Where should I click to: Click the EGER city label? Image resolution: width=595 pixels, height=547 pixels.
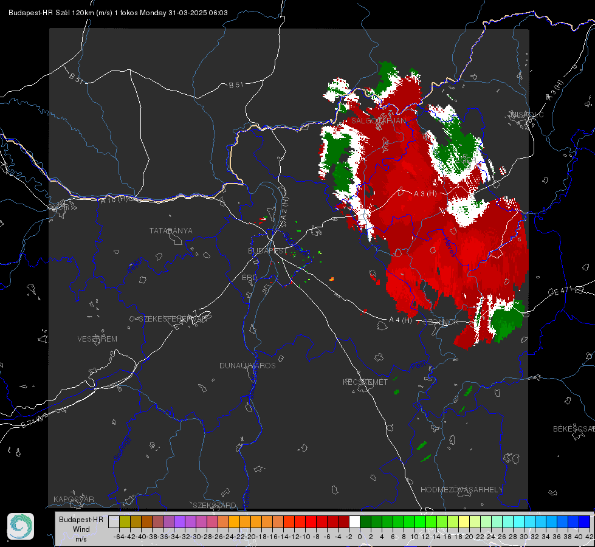(465, 160)
